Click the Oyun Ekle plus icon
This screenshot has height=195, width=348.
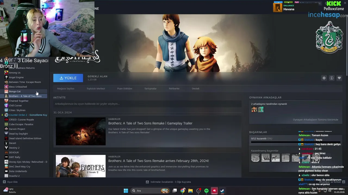4,182
